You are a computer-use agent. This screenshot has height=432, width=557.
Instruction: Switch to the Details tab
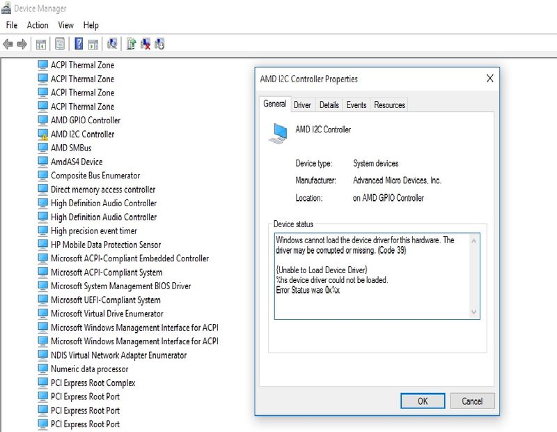click(x=329, y=105)
